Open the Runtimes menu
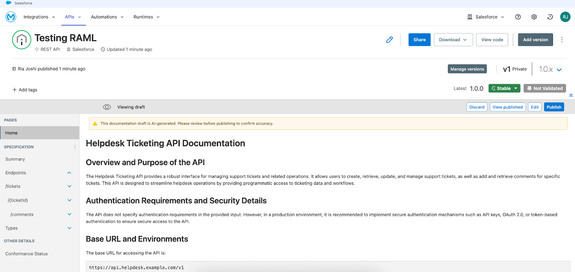 click(147, 17)
